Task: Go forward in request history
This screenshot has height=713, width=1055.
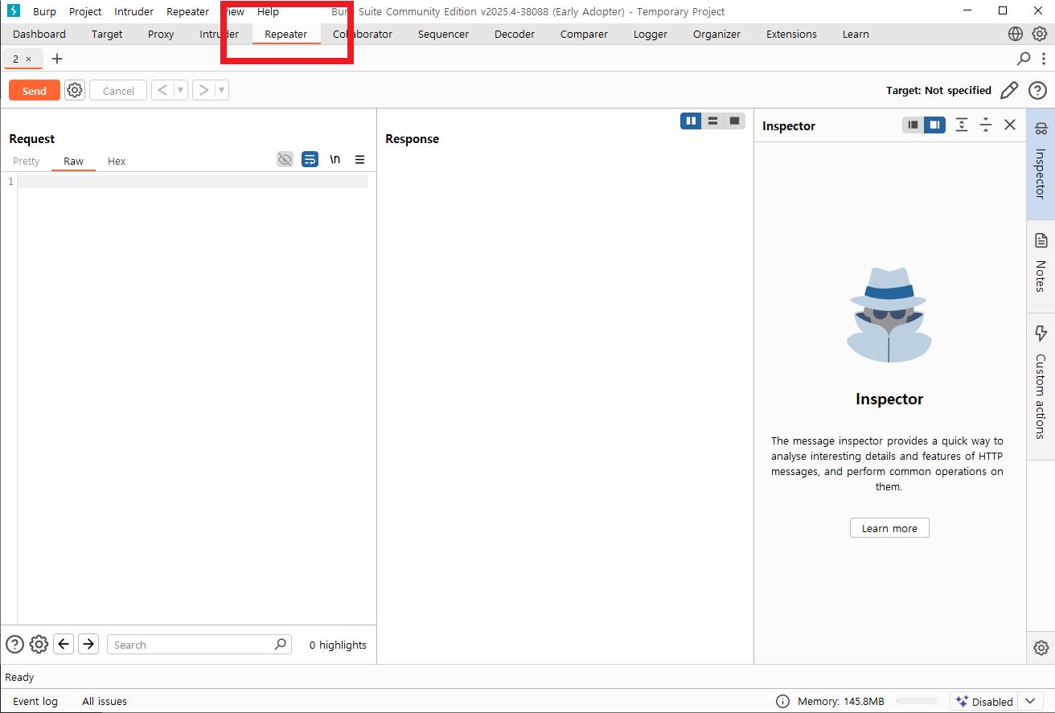Action: point(203,90)
